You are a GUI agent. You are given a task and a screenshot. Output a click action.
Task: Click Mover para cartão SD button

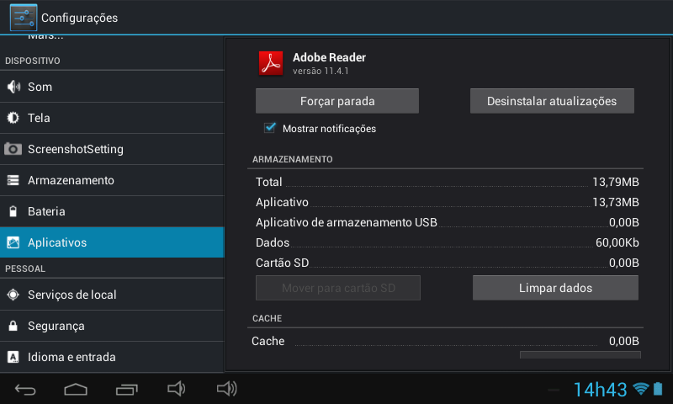pyautogui.click(x=338, y=288)
